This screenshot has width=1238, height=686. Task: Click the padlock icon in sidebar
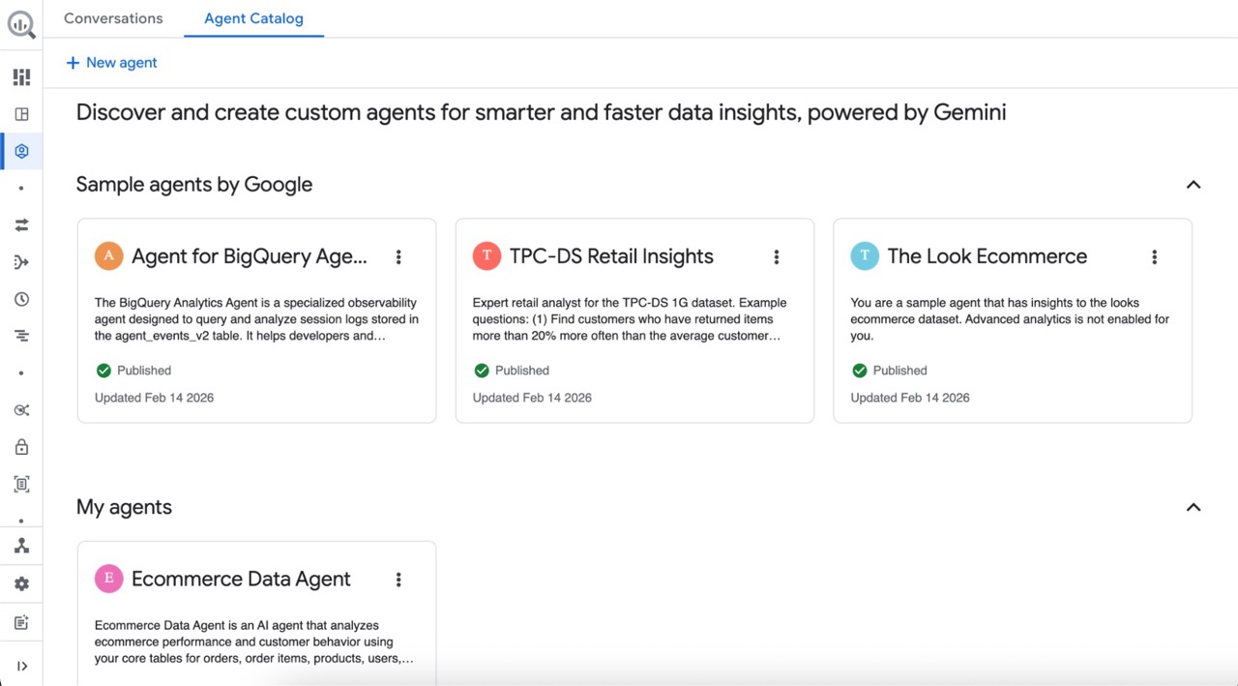pos(21,447)
